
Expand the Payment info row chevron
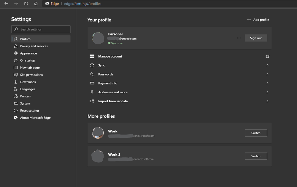[x=268, y=83]
